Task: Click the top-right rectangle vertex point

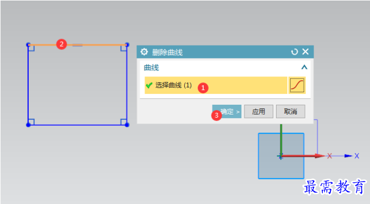Action: (127, 44)
